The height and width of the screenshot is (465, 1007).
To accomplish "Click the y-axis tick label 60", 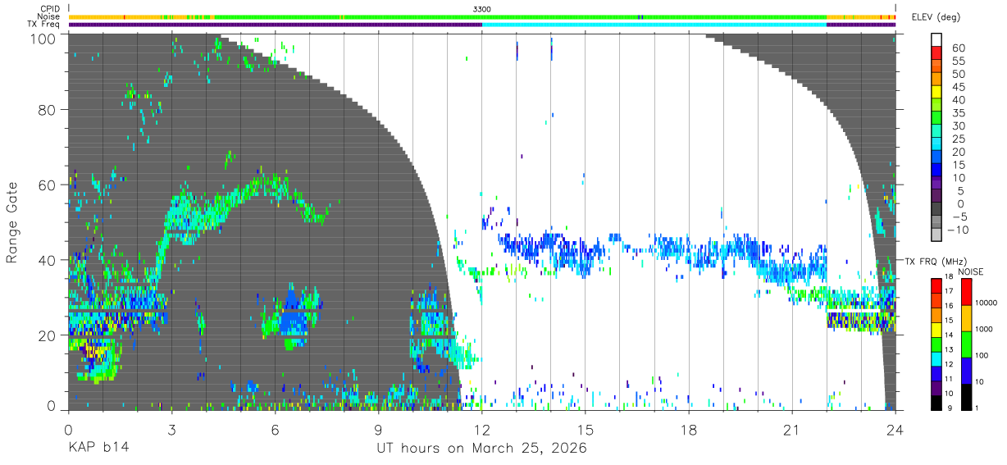I will [x=47, y=185].
